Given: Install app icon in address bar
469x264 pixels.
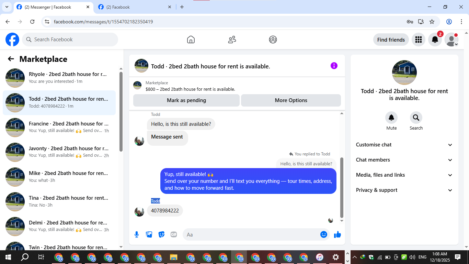Looking at the screenshot, I should click(421, 22).
